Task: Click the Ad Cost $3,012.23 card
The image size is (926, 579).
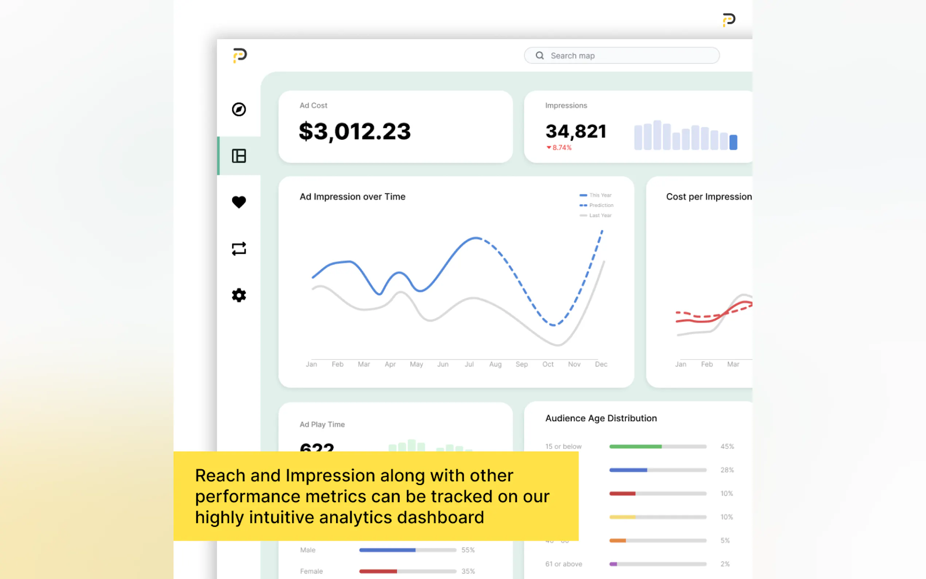Action: click(x=395, y=127)
